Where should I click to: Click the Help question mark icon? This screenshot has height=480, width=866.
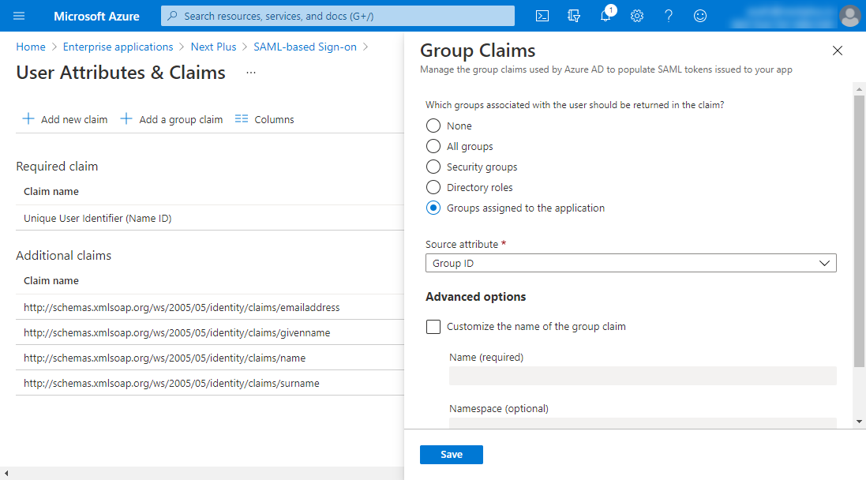tap(669, 16)
